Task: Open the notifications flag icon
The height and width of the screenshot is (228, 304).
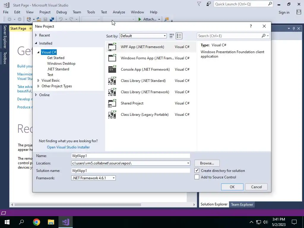Action: tap(199, 4)
